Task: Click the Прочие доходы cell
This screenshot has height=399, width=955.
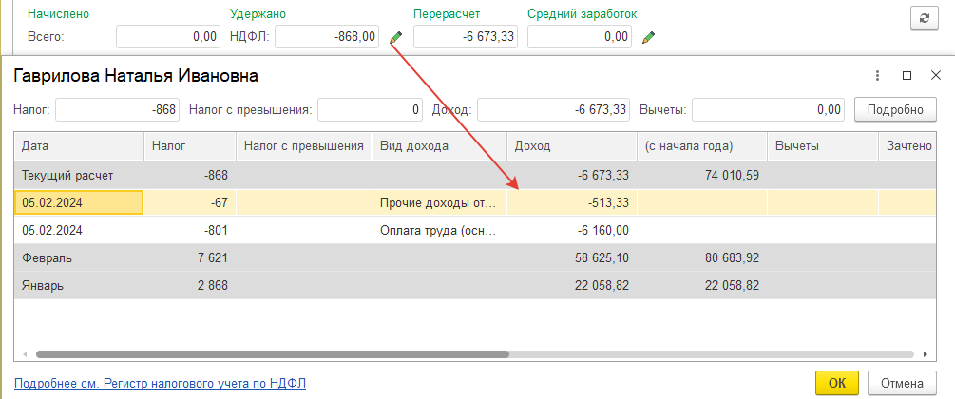Action: pyautogui.click(x=439, y=203)
